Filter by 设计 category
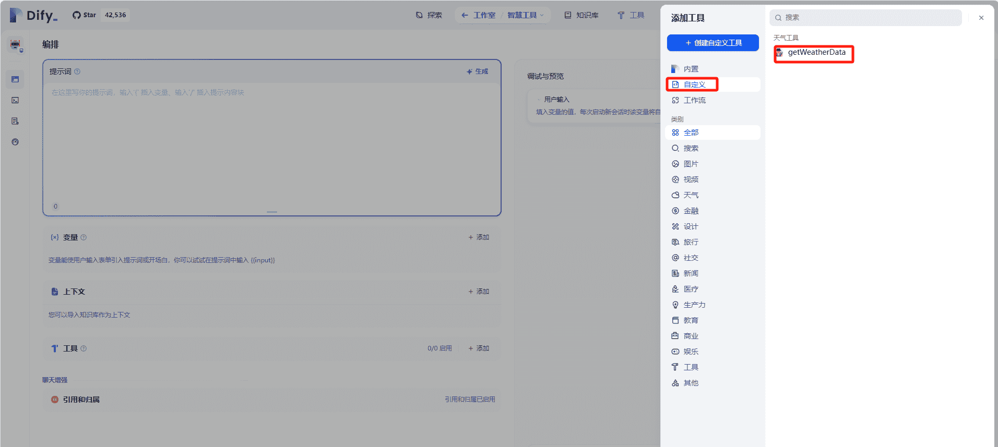The width and height of the screenshot is (998, 447). [713, 226]
